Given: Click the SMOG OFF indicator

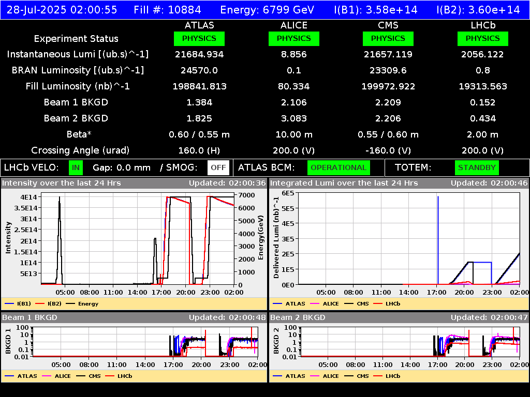Looking at the screenshot, I should click(x=218, y=167).
